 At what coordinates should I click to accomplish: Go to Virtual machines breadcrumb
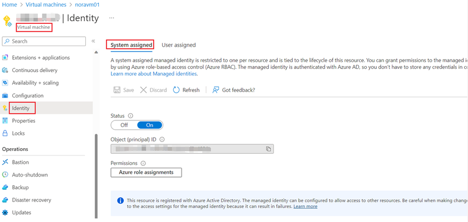(x=46, y=5)
